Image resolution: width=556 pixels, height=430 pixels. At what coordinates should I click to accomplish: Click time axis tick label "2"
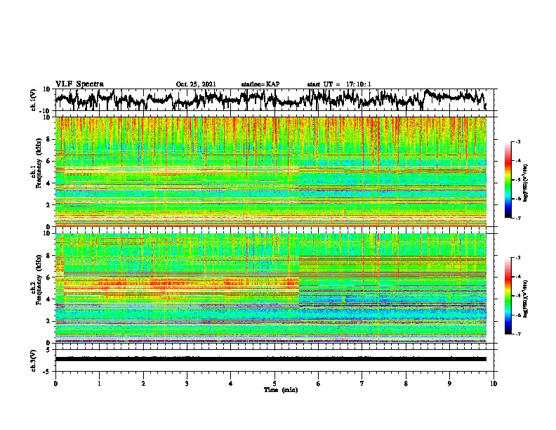pyautogui.click(x=143, y=384)
